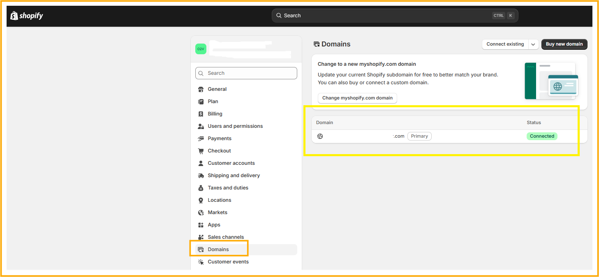Click the Shipping and delivery truck icon
This screenshot has width=599, height=277.
click(201, 175)
